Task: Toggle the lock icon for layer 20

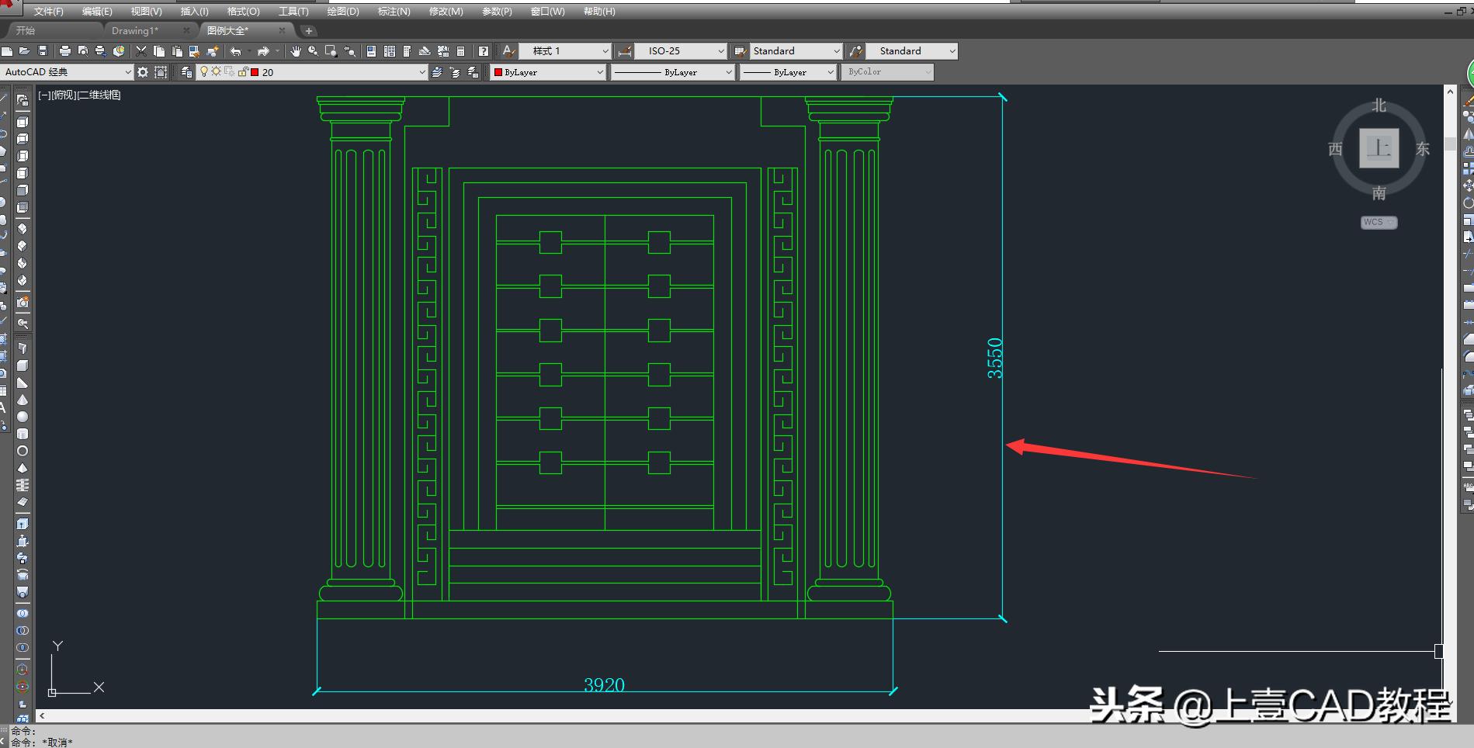Action: point(242,71)
